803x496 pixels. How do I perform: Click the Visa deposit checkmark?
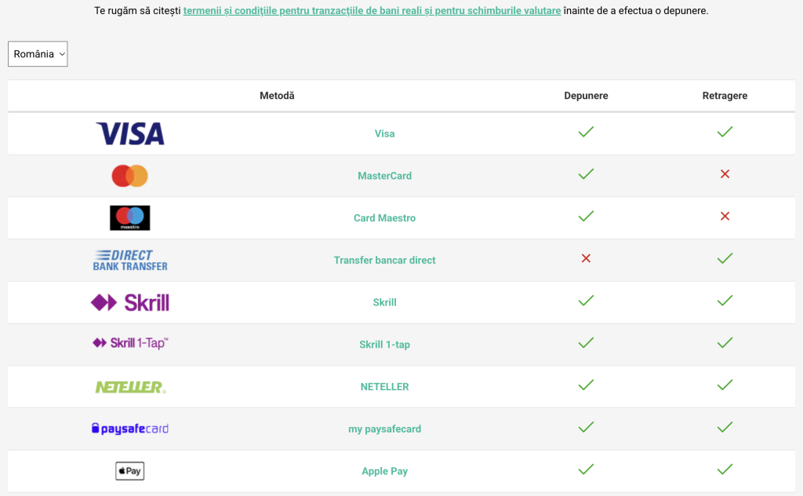click(x=586, y=132)
